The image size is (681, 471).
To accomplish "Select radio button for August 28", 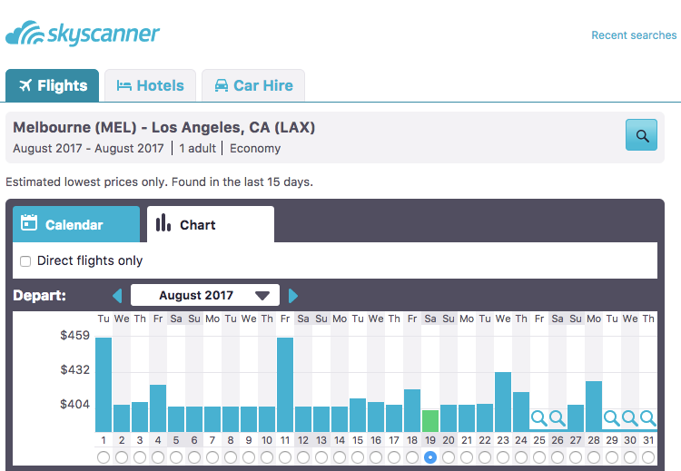I will (x=594, y=457).
